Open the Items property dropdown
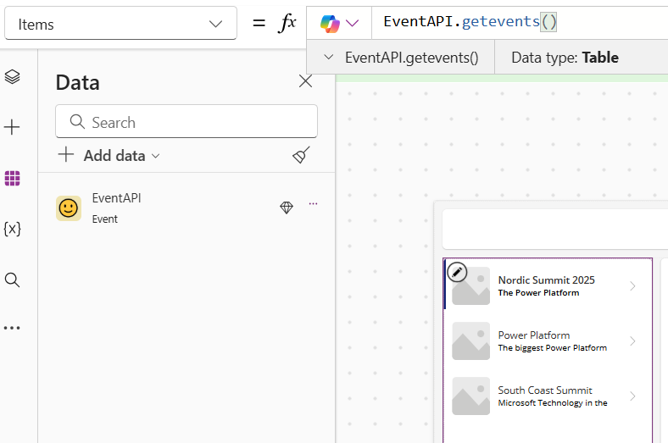 point(120,24)
